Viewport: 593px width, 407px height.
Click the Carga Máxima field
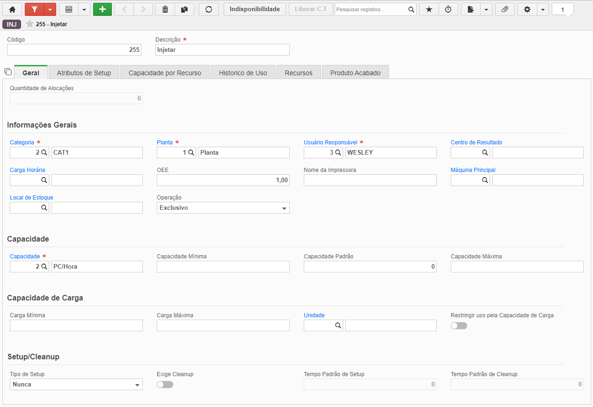pos(223,325)
